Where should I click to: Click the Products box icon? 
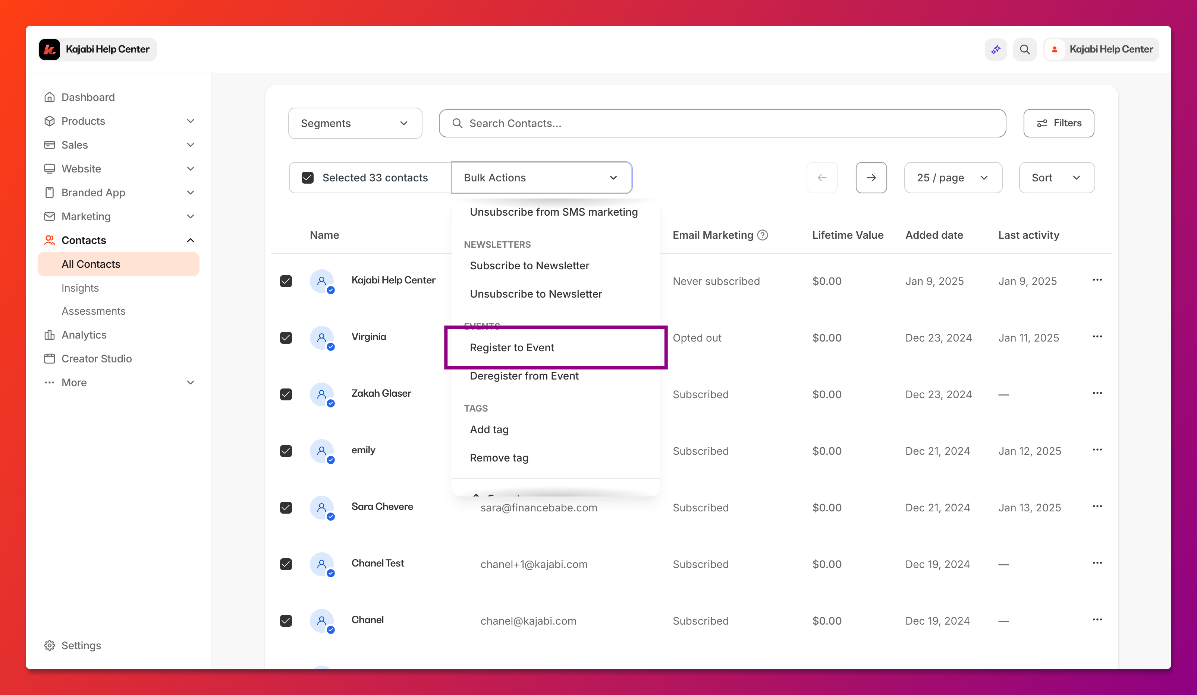coord(49,121)
